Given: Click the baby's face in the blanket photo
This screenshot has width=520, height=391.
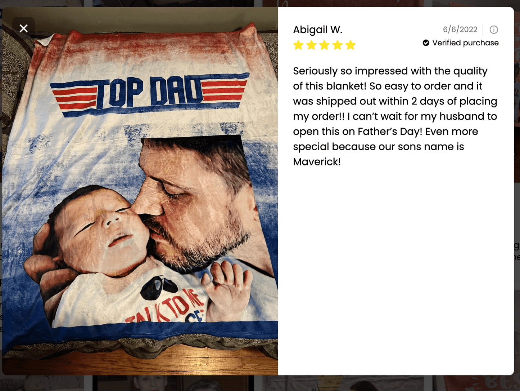Looking at the screenshot, I should (x=104, y=231).
